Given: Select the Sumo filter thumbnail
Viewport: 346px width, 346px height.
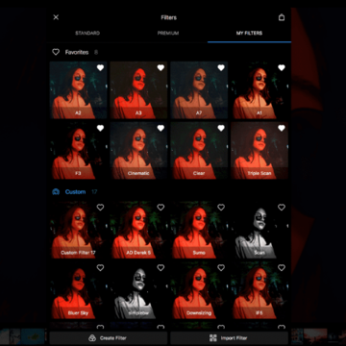Looking at the screenshot, I should pos(199,230).
